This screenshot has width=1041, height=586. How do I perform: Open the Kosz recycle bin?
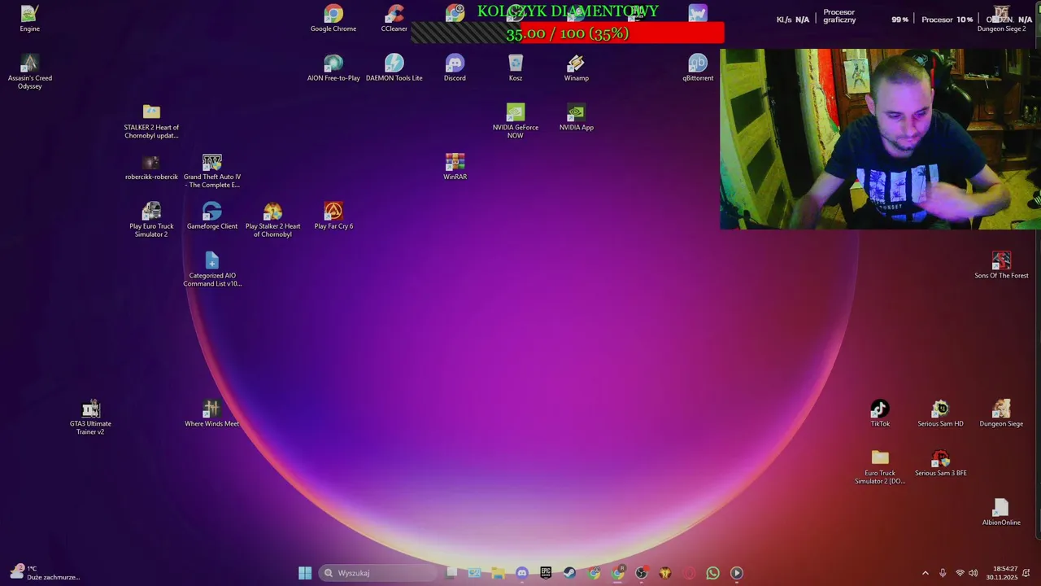click(516, 68)
